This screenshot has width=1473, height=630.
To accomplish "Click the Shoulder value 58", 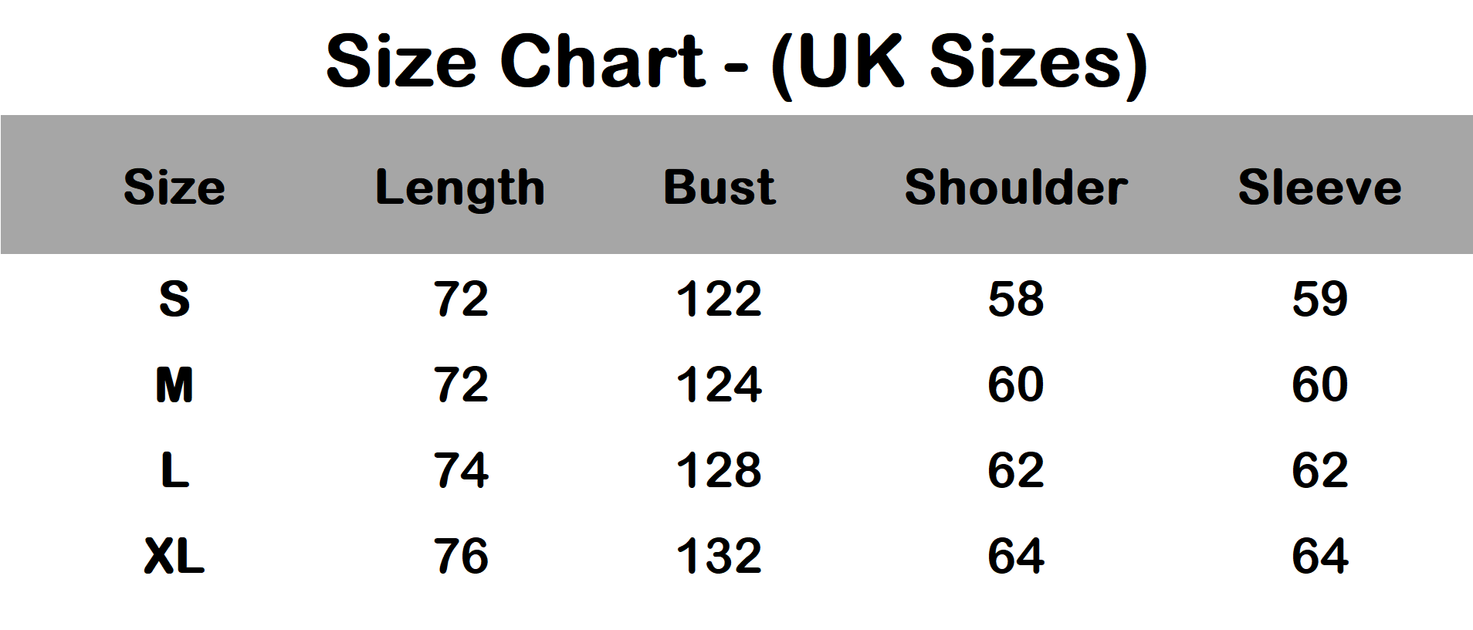I will coord(1016,300).
